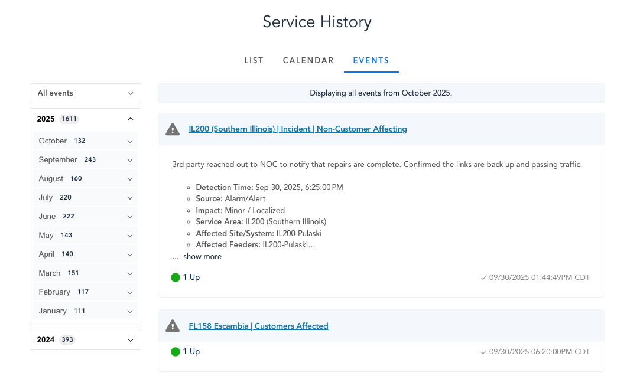Select the Events tab

coord(371,60)
